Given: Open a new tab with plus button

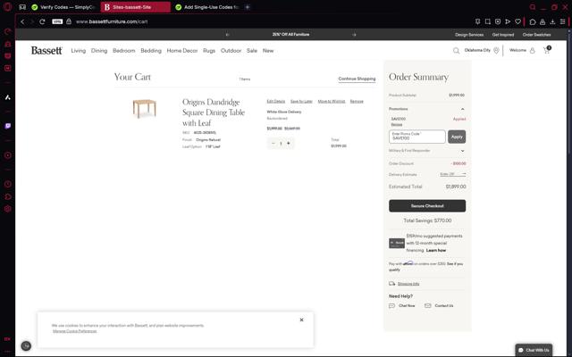Looking at the screenshot, I should 248,7.
